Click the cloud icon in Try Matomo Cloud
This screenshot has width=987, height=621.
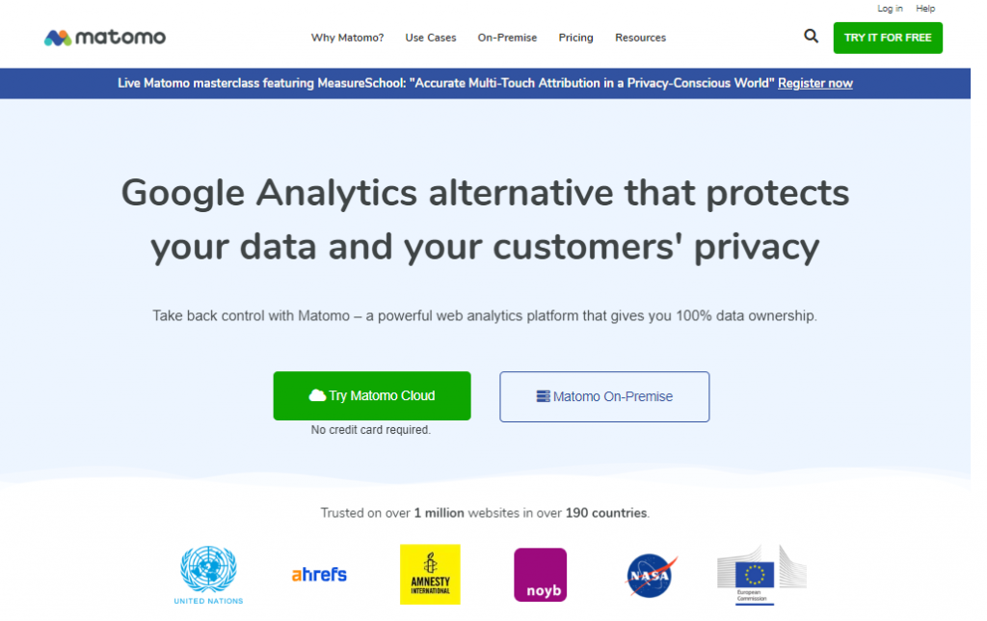pyautogui.click(x=317, y=395)
